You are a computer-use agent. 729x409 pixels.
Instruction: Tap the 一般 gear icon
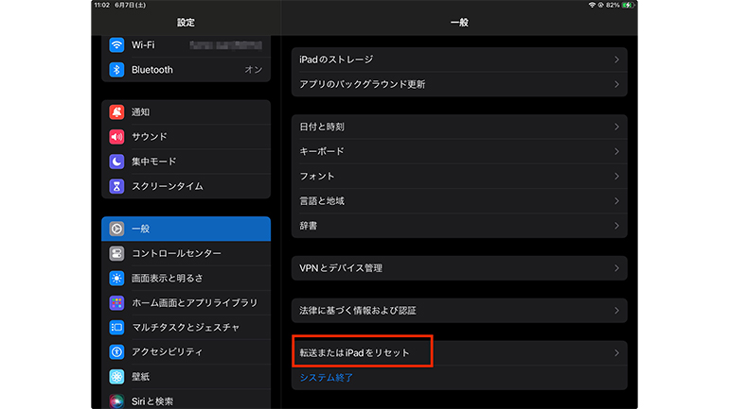click(116, 229)
